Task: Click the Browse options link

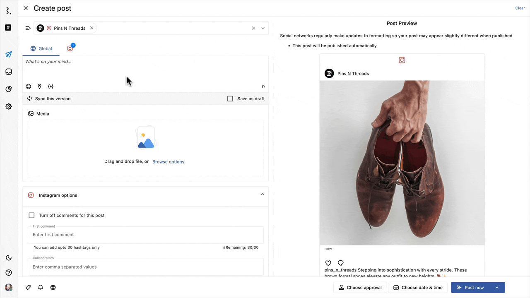Action: click(168, 162)
